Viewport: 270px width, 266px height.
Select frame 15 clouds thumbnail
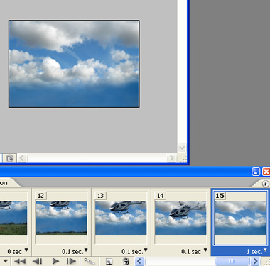240,218
